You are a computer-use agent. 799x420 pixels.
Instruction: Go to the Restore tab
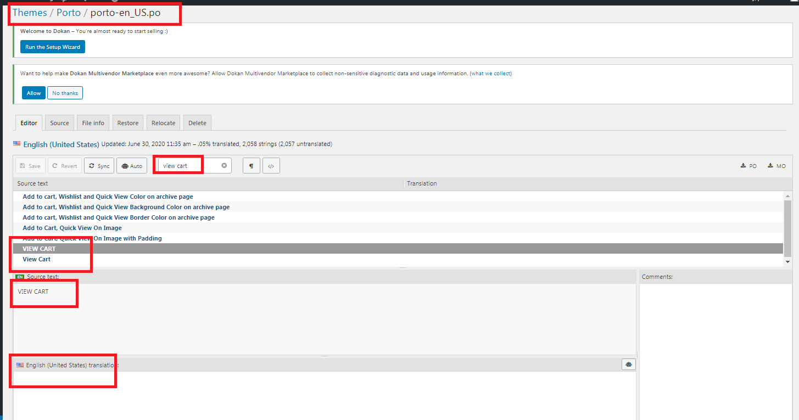click(x=128, y=123)
